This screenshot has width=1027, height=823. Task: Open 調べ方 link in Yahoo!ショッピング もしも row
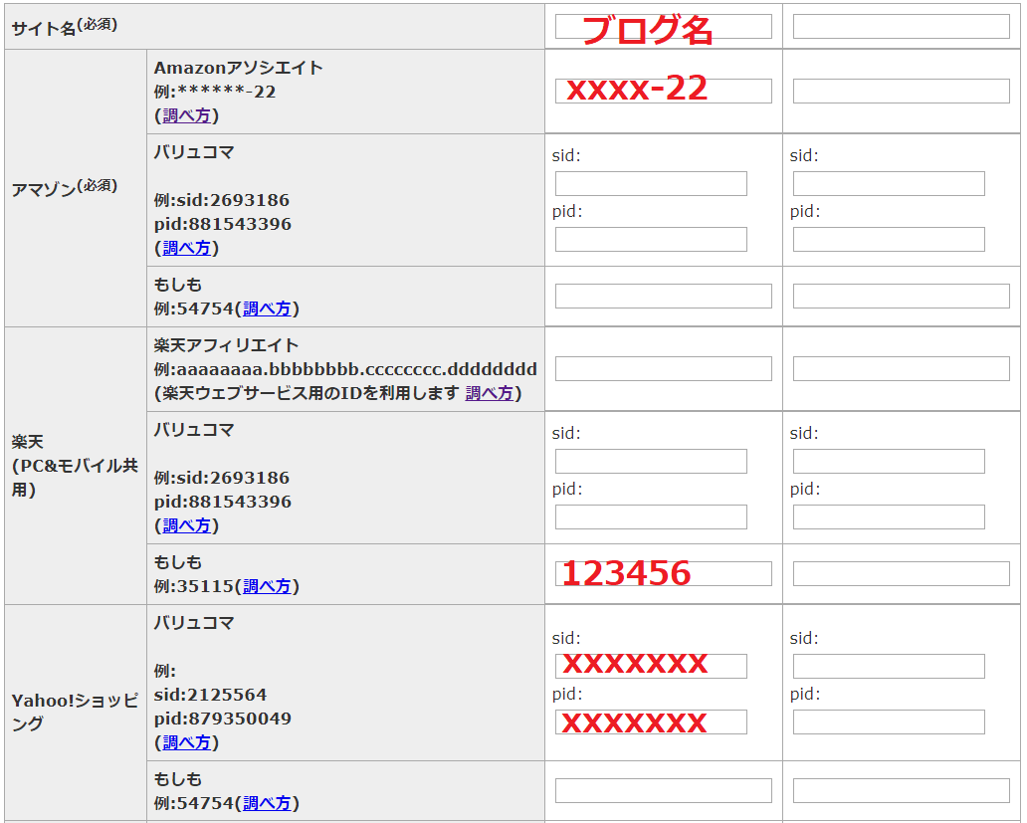(267, 803)
